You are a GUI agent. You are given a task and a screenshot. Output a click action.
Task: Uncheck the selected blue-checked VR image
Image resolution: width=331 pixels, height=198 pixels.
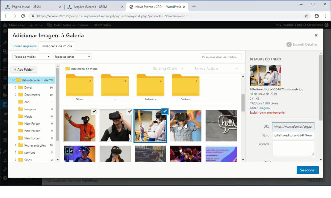pos(165,111)
